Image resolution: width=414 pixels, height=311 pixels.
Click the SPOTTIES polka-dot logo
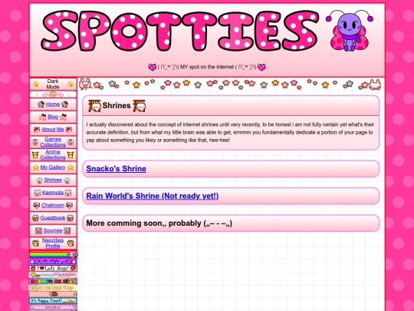[180, 31]
